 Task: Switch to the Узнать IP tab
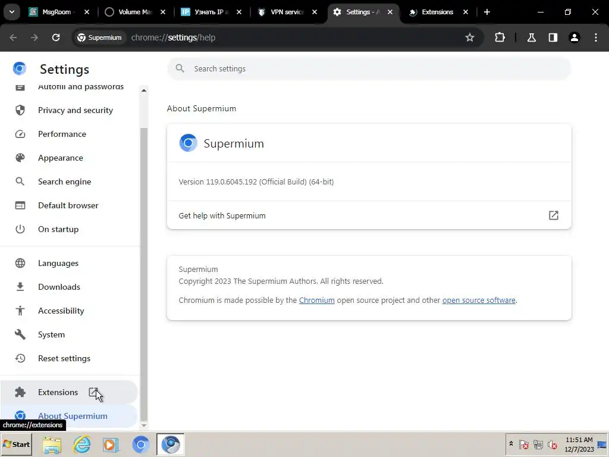211,12
